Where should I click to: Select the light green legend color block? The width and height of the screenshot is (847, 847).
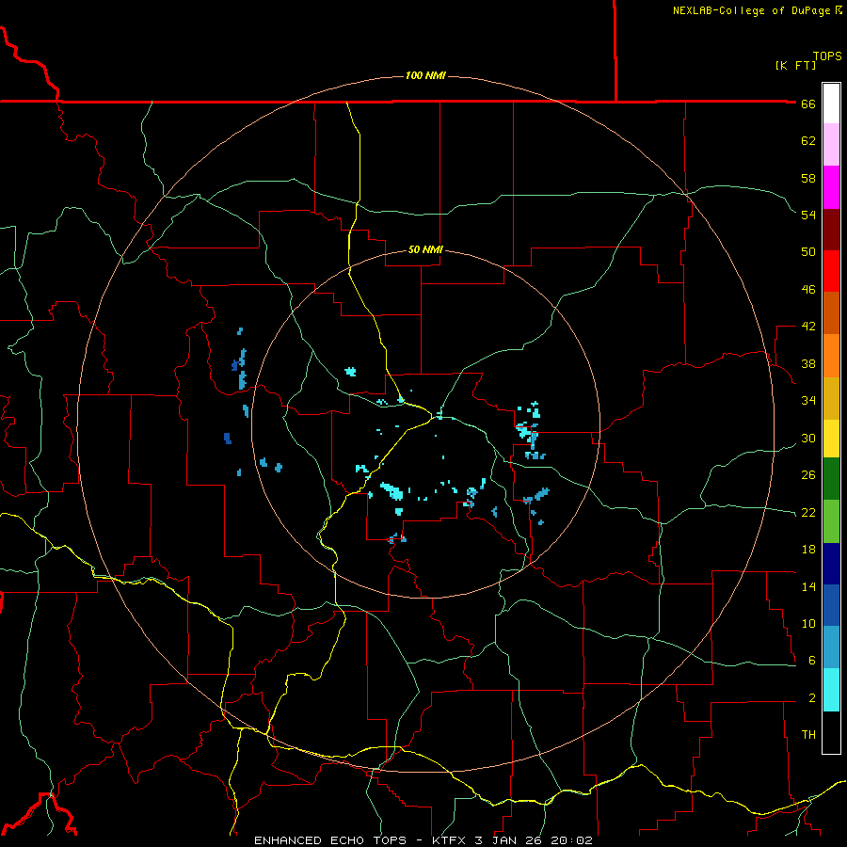coord(831,521)
